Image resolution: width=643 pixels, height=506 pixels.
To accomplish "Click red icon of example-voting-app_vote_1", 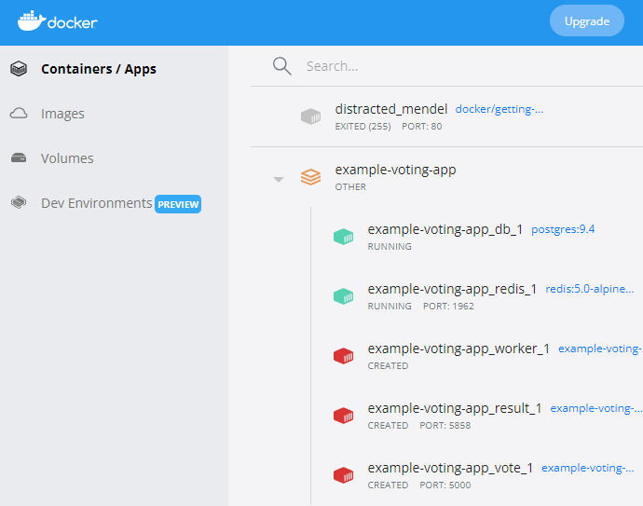I will [343, 475].
